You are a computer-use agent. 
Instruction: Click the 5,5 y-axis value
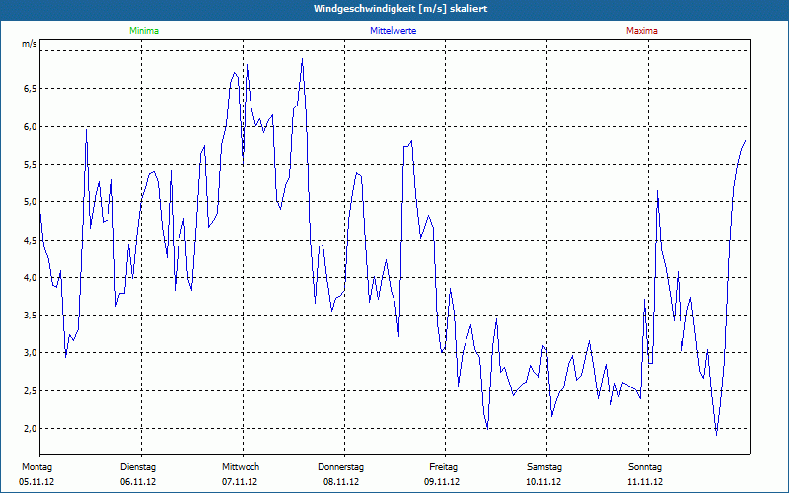point(31,164)
